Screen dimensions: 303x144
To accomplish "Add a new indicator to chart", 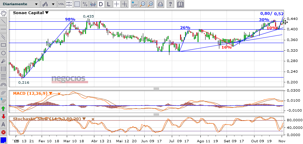I will point(135,4).
